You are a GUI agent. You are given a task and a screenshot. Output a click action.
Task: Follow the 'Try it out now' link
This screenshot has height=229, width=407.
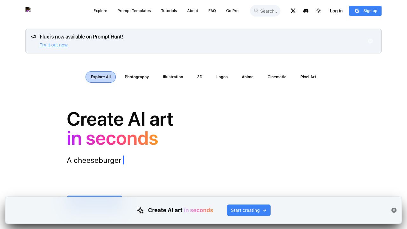tap(54, 45)
